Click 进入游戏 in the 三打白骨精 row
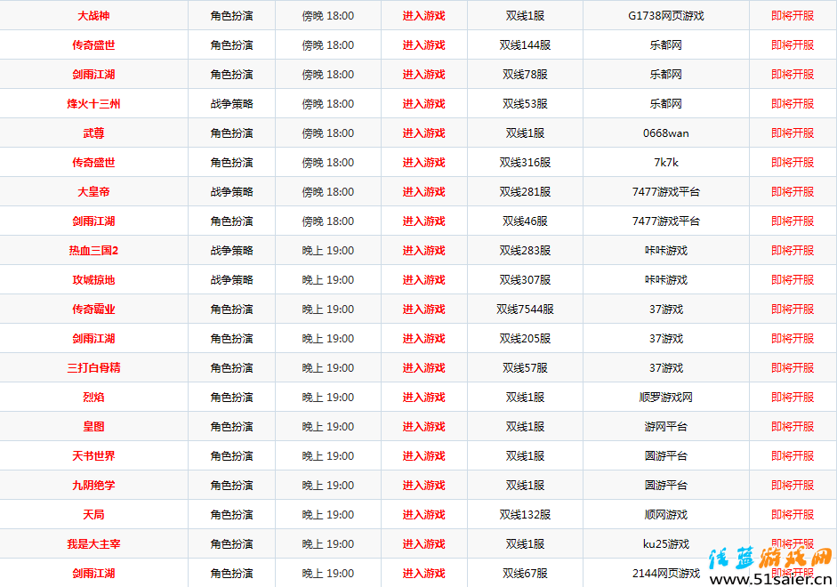 pos(424,368)
